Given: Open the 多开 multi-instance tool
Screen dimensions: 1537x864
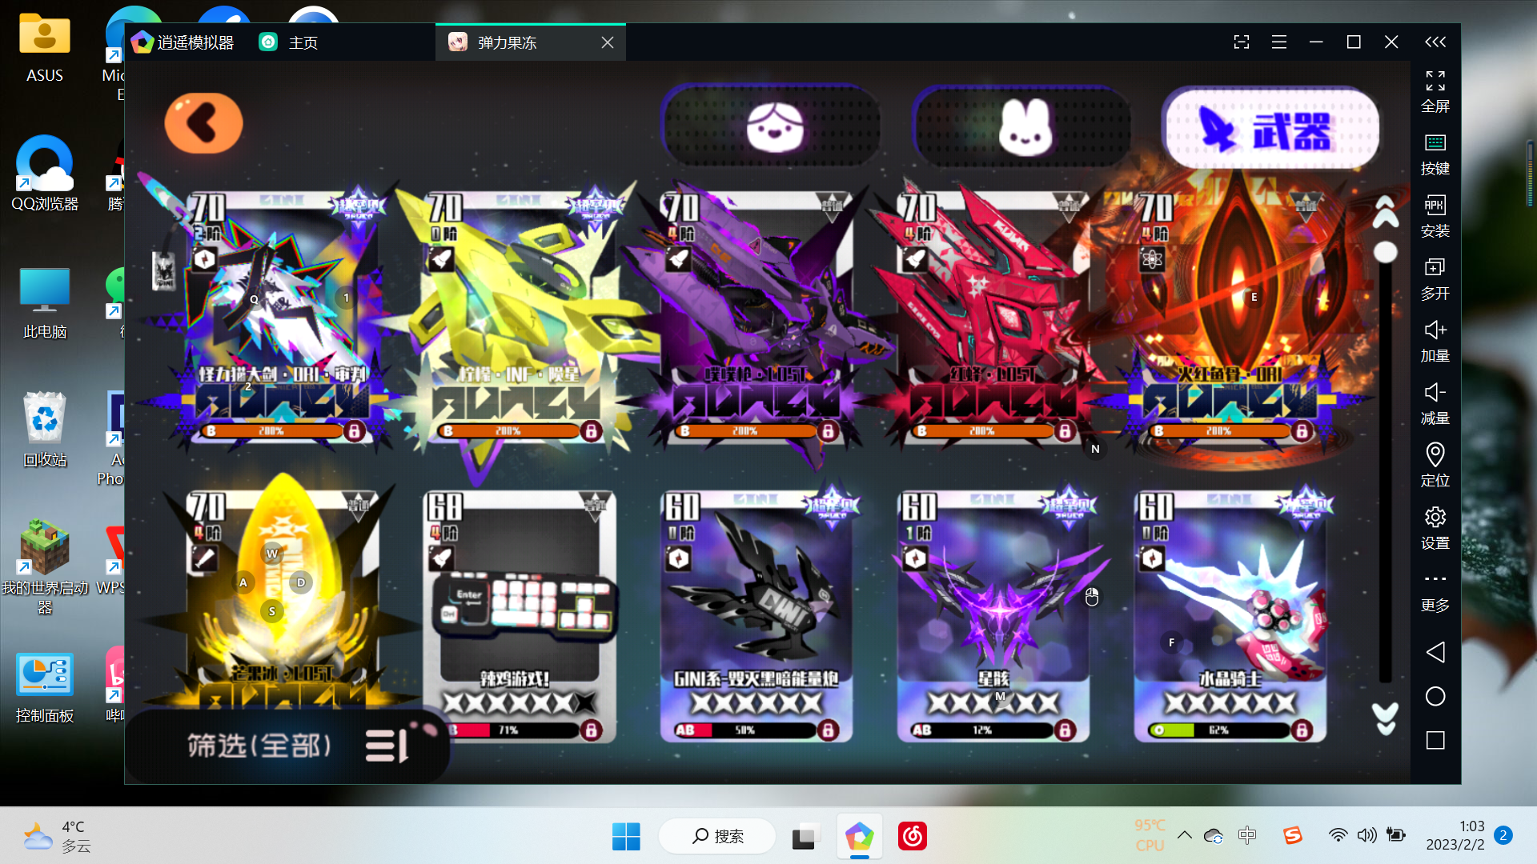Looking at the screenshot, I should 1435,278.
